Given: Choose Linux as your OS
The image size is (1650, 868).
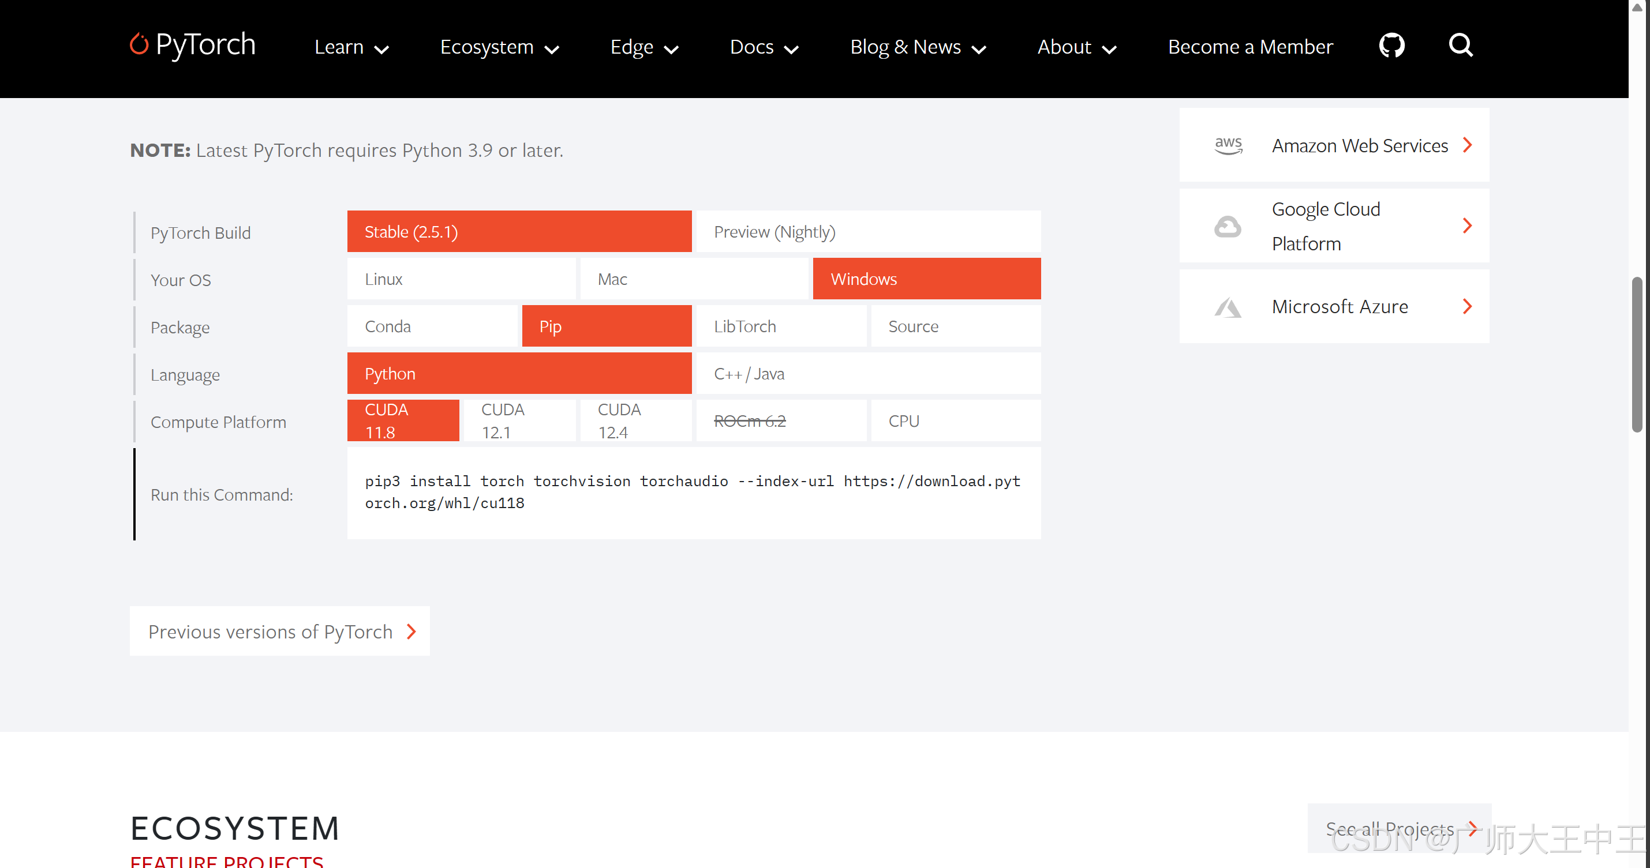Looking at the screenshot, I should (x=461, y=279).
